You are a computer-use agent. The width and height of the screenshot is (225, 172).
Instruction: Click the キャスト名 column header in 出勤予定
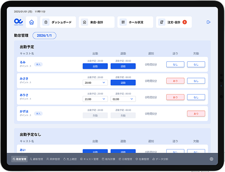[x=27, y=54]
